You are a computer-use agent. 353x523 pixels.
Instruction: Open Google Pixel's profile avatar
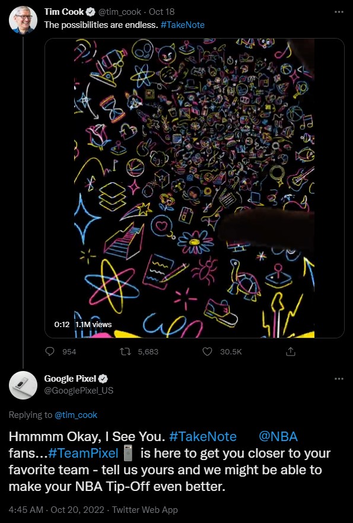tap(23, 385)
